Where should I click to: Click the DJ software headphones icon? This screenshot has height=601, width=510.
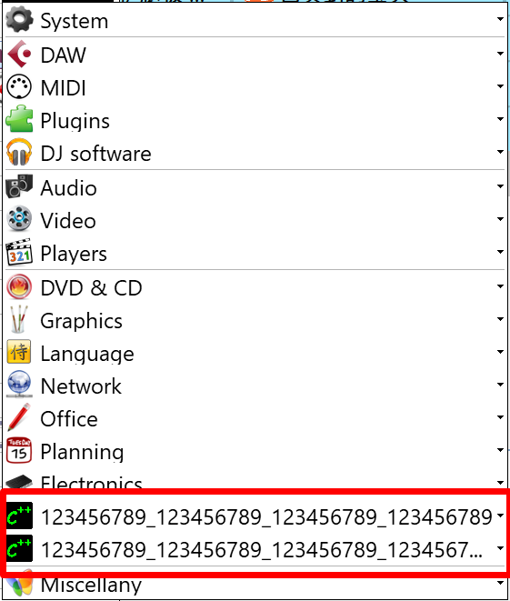point(19,153)
